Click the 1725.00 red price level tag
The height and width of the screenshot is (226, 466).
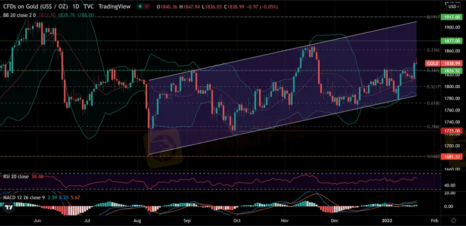point(453,131)
